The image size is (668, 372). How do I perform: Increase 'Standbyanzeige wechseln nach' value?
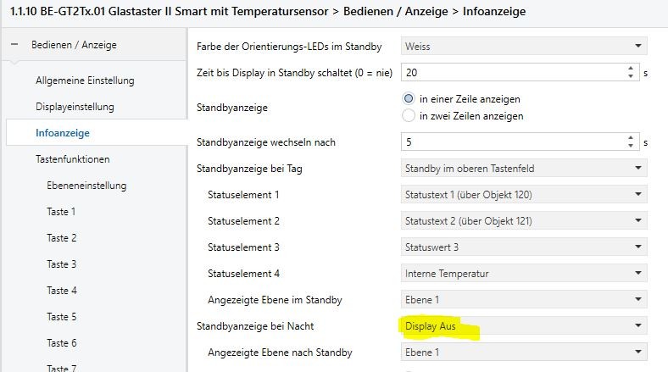pos(631,137)
